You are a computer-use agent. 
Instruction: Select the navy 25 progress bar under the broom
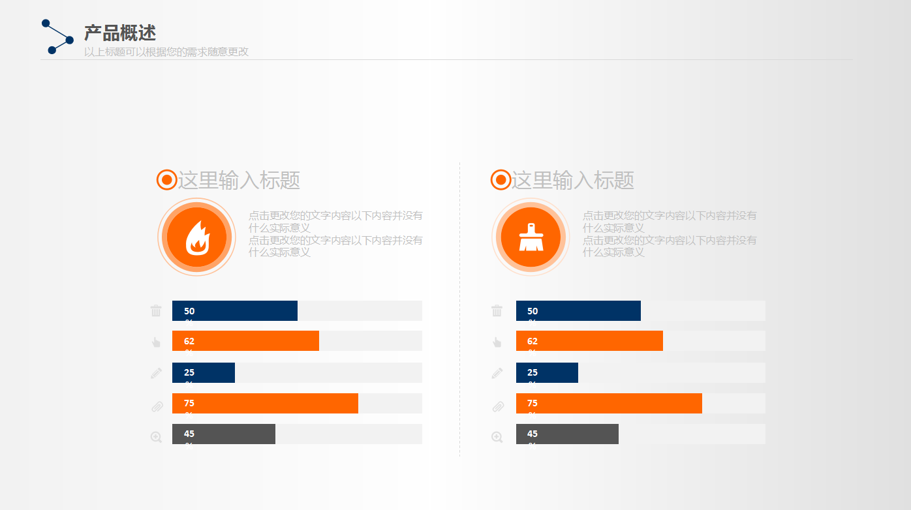coord(547,372)
